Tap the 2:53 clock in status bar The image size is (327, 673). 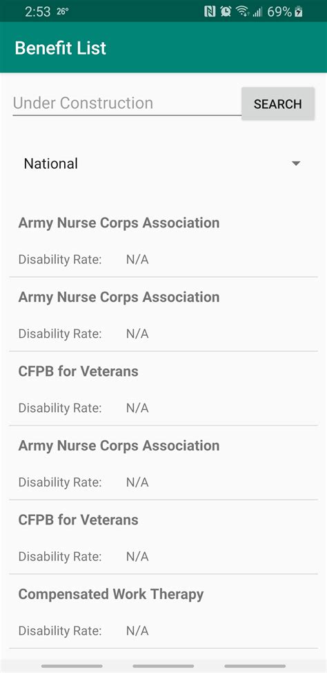coord(38,12)
